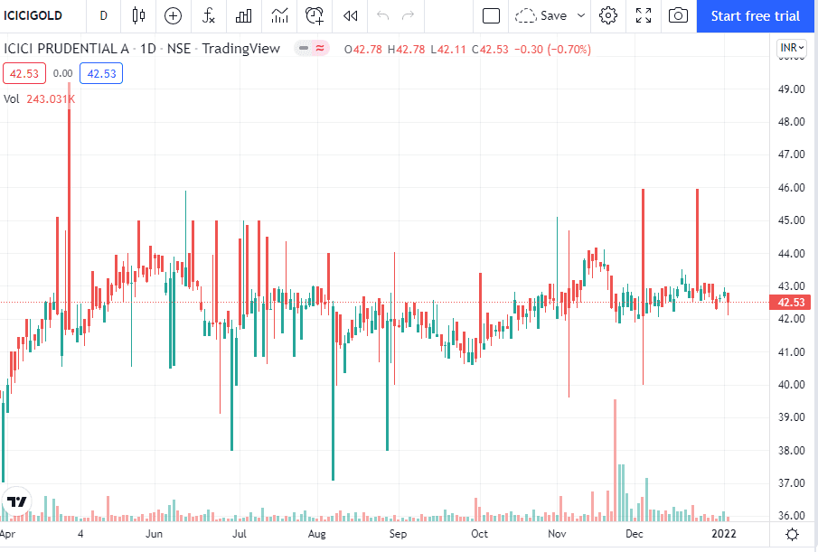Viewport: 818px width, 552px height.
Task: Open the layout setup square icon
Action: (x=491, y=15)
